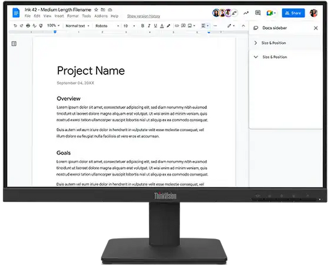This screenshot has width=330, height=265.
Task: Click the Show version history link
Action: coord(144,16)
